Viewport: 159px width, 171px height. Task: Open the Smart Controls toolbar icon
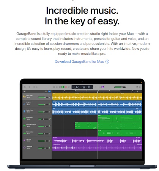click(x=34, y=87)
